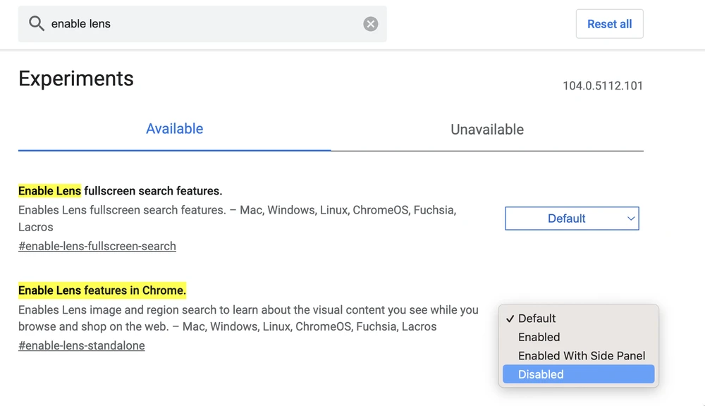Click the Reset all button
The height and width of the screenshot is (406, 705).
pos(609,23)
